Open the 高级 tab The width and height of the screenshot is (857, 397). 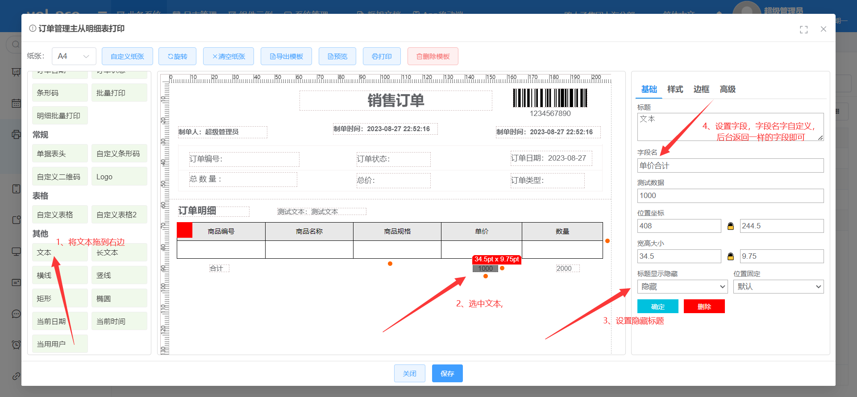point(727,89)
